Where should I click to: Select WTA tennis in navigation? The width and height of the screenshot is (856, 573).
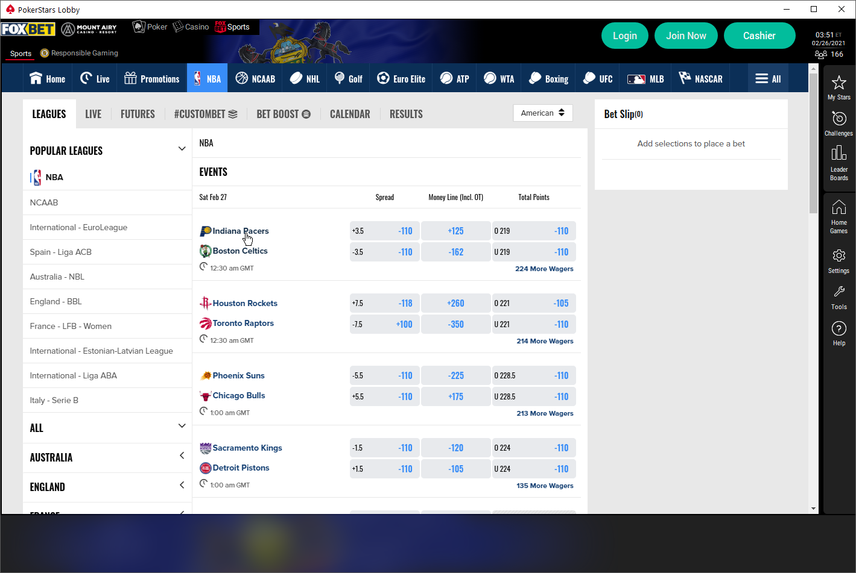[x=499, y=78]
